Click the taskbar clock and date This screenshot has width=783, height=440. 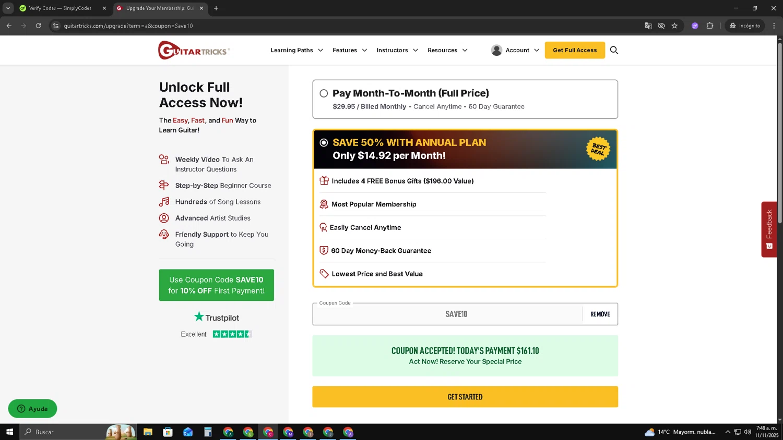[766, 432]
